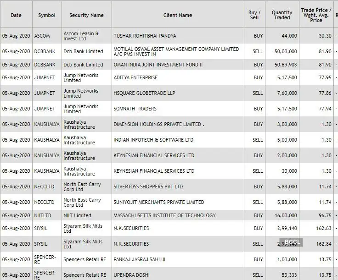
Task: Select the 162.63 trade price cell
Action: (x=323, y=228)
